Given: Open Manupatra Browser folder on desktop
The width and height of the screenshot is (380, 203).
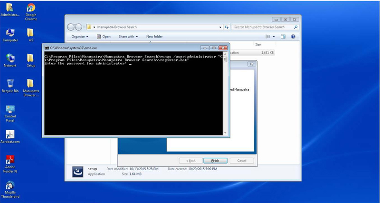Looking at the screenshot, I should pyautogui.click(x=31, y=88).
